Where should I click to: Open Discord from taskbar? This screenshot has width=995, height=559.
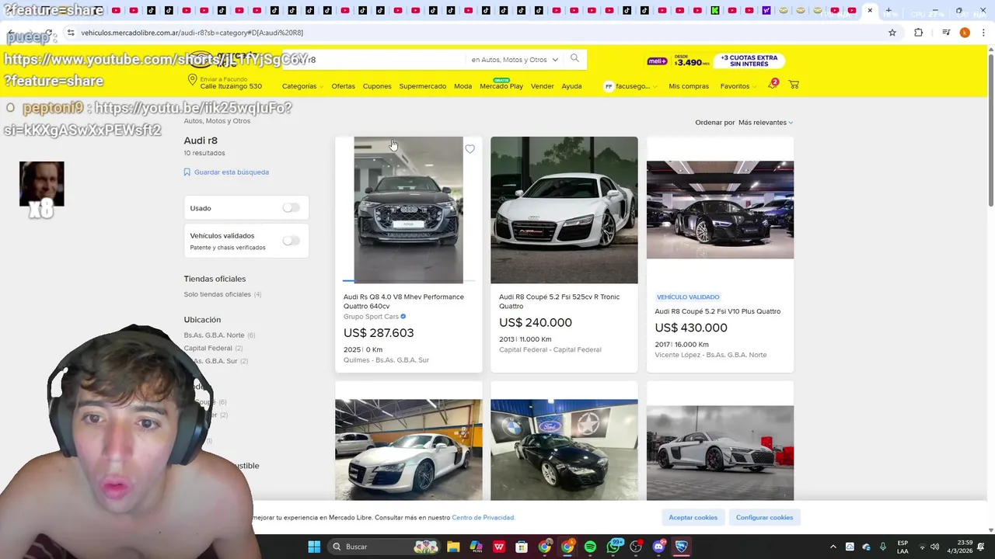point(659,547)
